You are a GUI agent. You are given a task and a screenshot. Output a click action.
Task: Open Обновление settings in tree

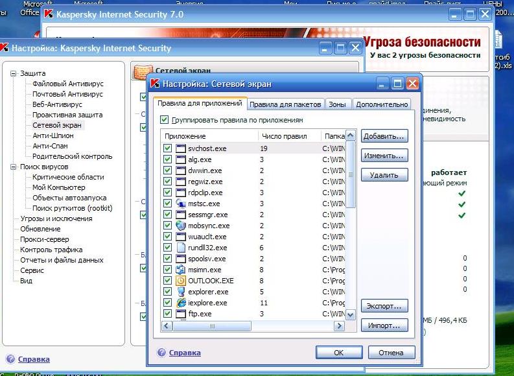40,229
